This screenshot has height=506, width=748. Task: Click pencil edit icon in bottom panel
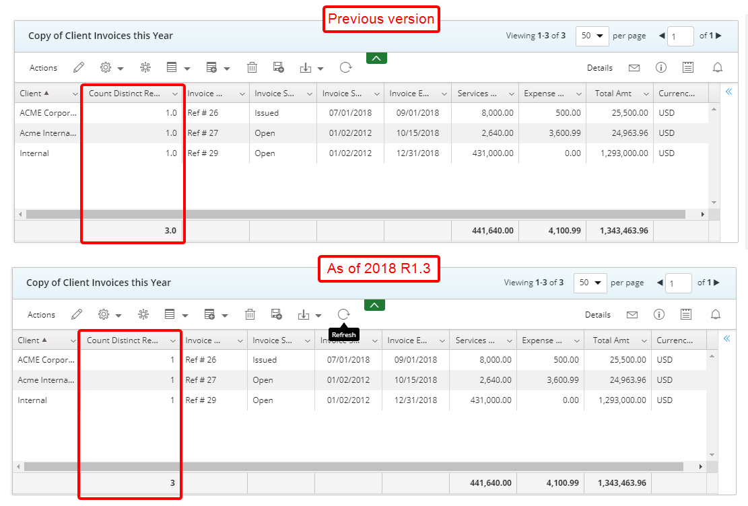[77, 314]
